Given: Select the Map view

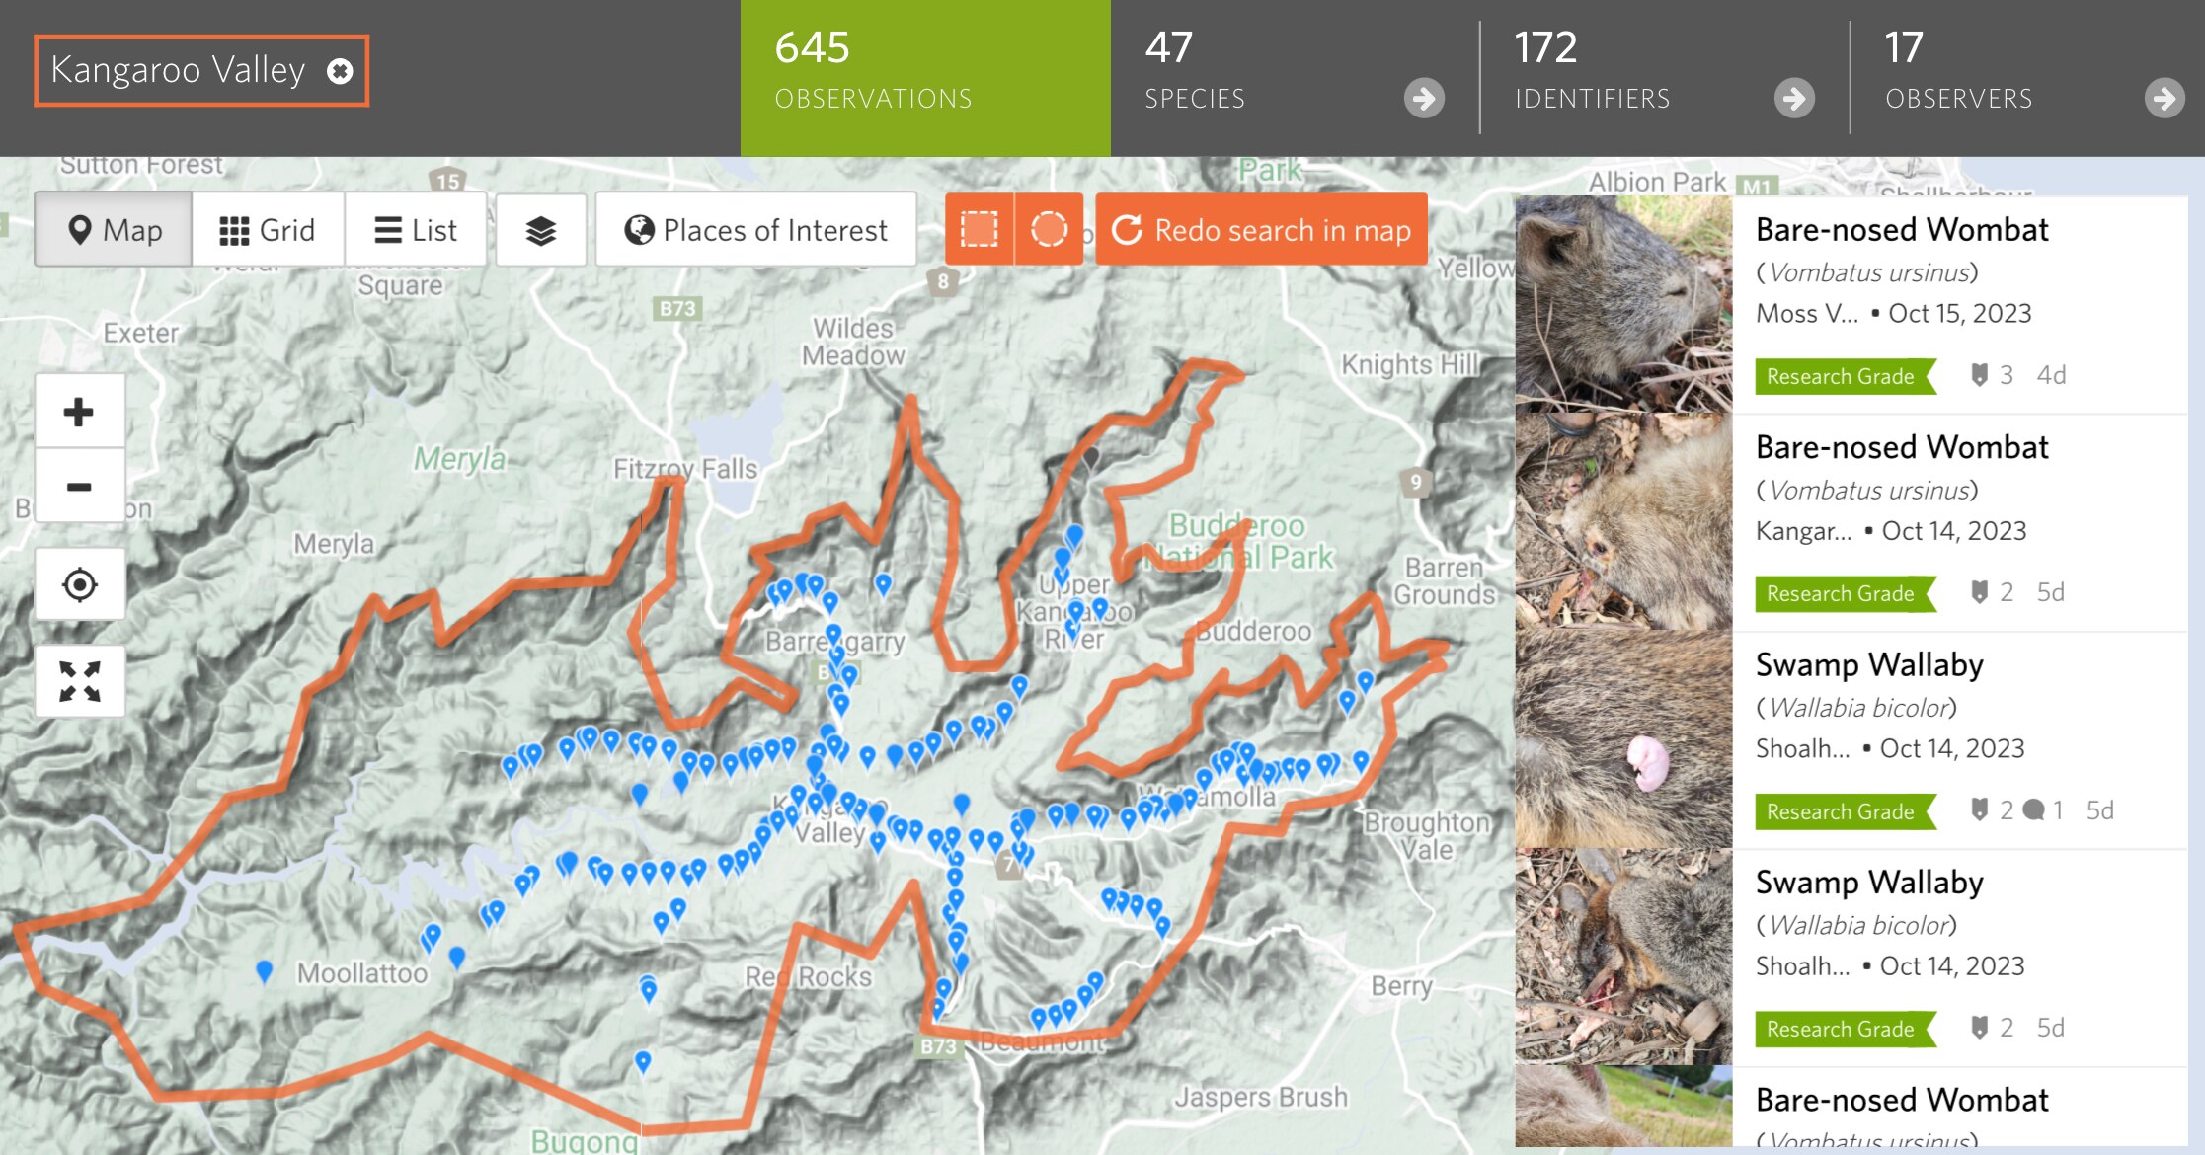Looking at the screenshot, I should tap(114, 230).
